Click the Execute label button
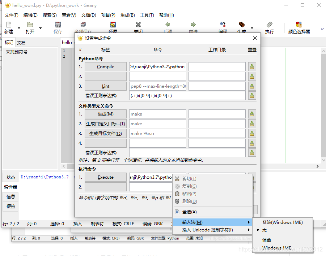The image size is (326, 256). pos(106,177)
